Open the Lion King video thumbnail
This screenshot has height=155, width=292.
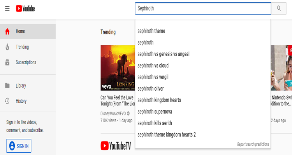[x=118, y=68]
